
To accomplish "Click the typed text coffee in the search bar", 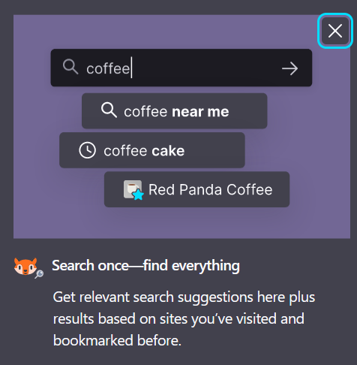I will tap(108, 68).
